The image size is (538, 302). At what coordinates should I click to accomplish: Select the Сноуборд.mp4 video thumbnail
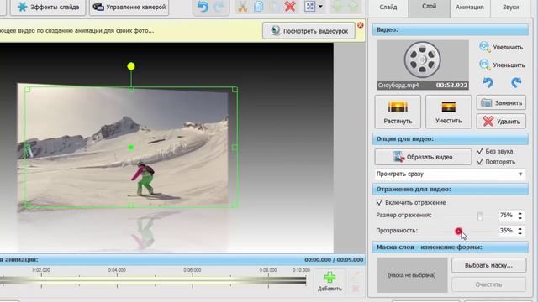(x=422, y=65)
